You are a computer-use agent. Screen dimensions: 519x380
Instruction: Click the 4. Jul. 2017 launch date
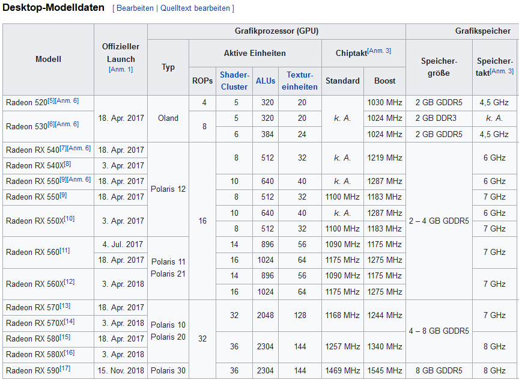point(121,245)
